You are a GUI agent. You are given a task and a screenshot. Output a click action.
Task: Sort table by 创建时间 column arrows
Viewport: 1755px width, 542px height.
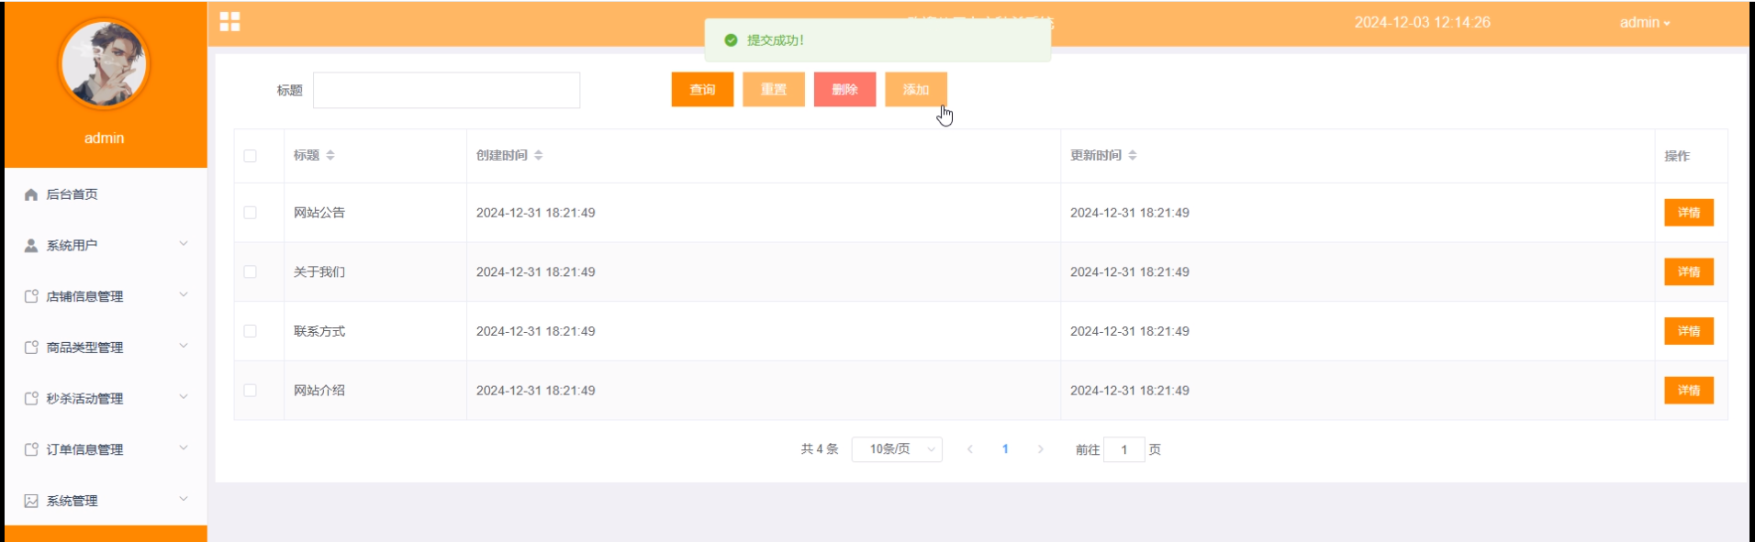(x=539, y=155)
